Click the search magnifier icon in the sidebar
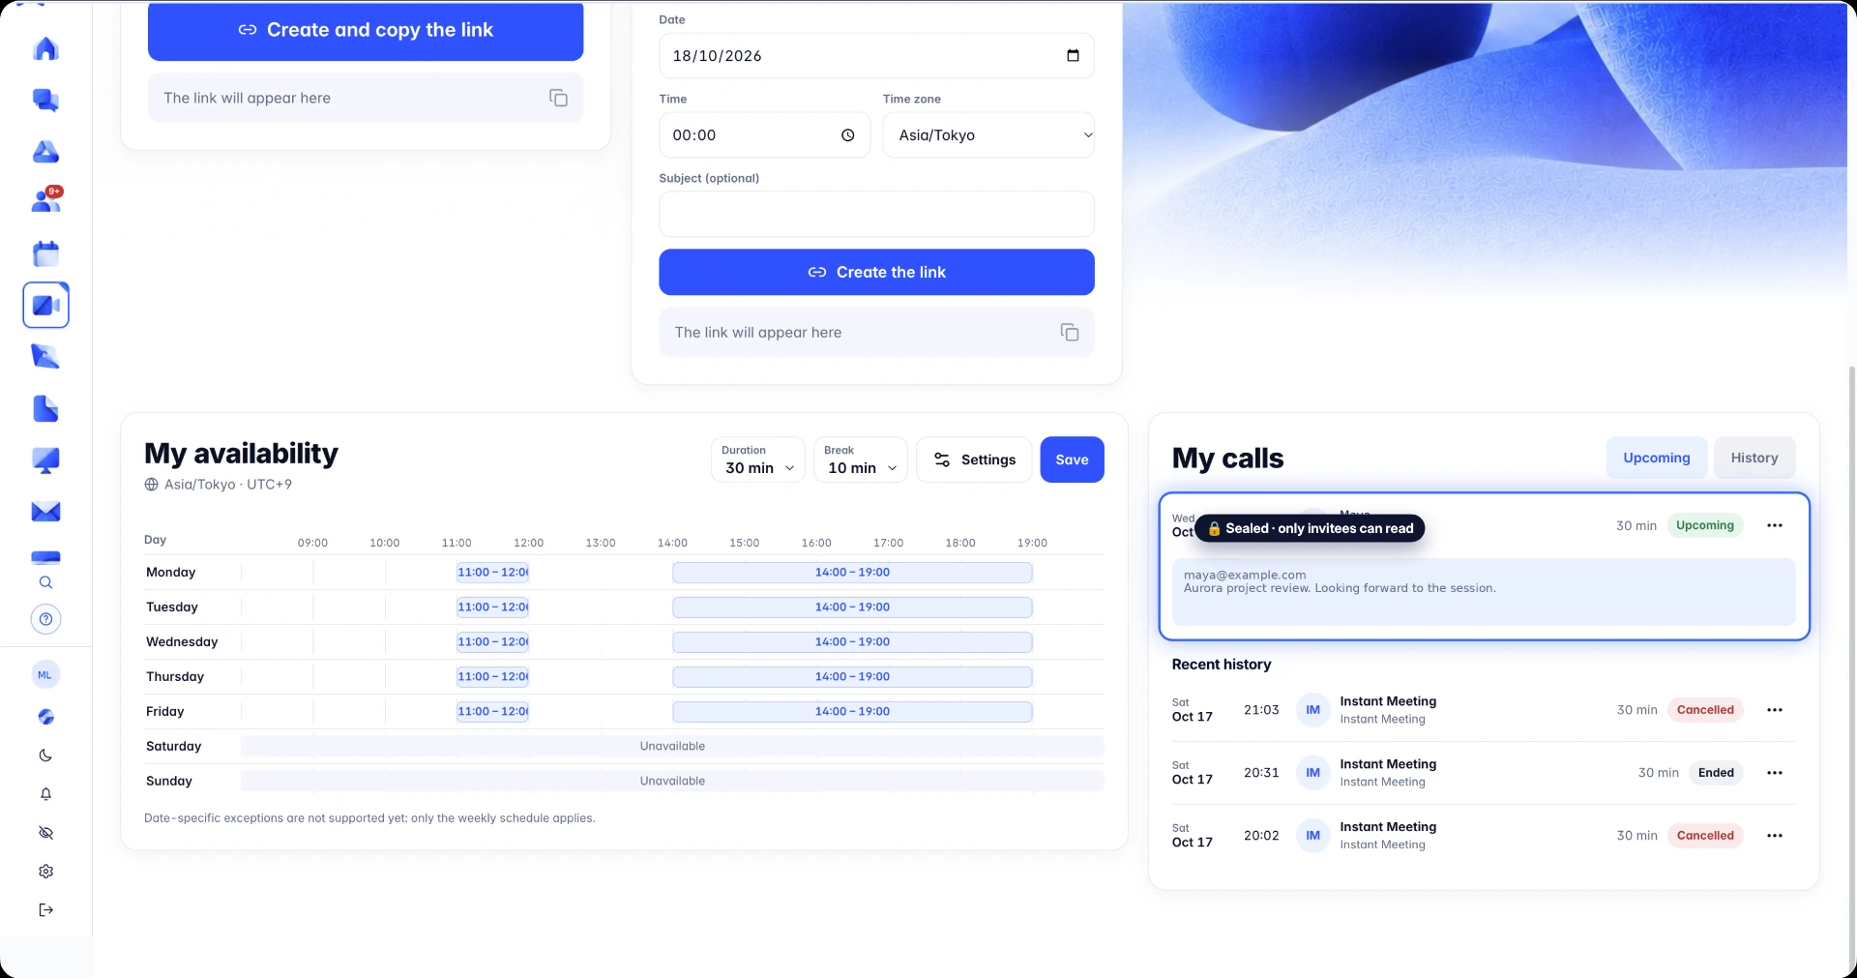Screen dimensions: 1857x978 coord(45,582)
